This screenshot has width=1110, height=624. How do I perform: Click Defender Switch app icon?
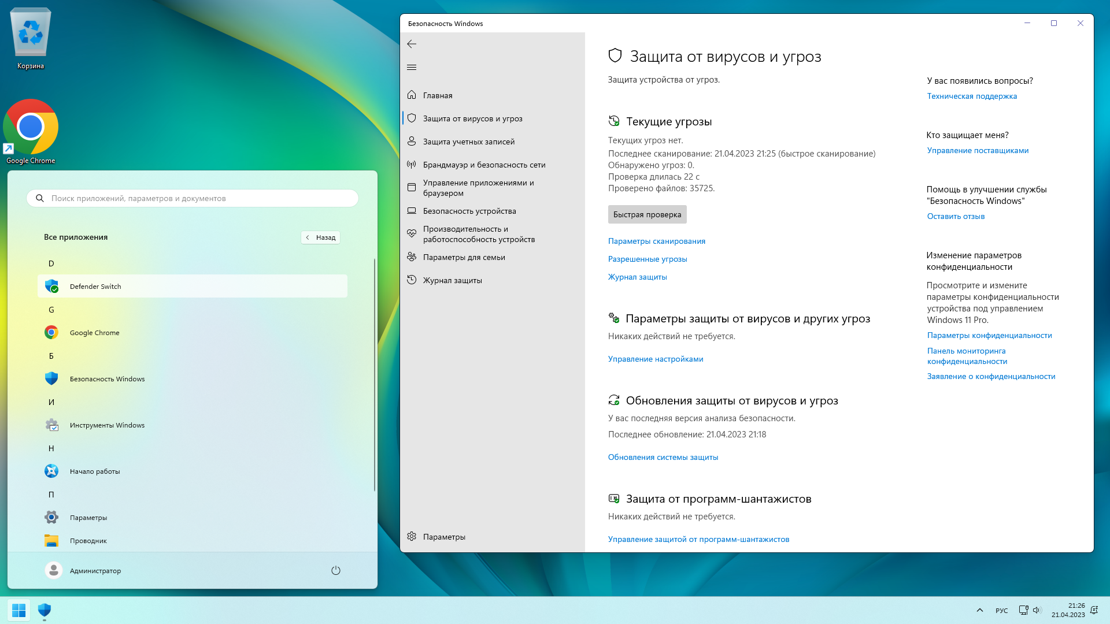pyautogui.click(x=51, y=286)
